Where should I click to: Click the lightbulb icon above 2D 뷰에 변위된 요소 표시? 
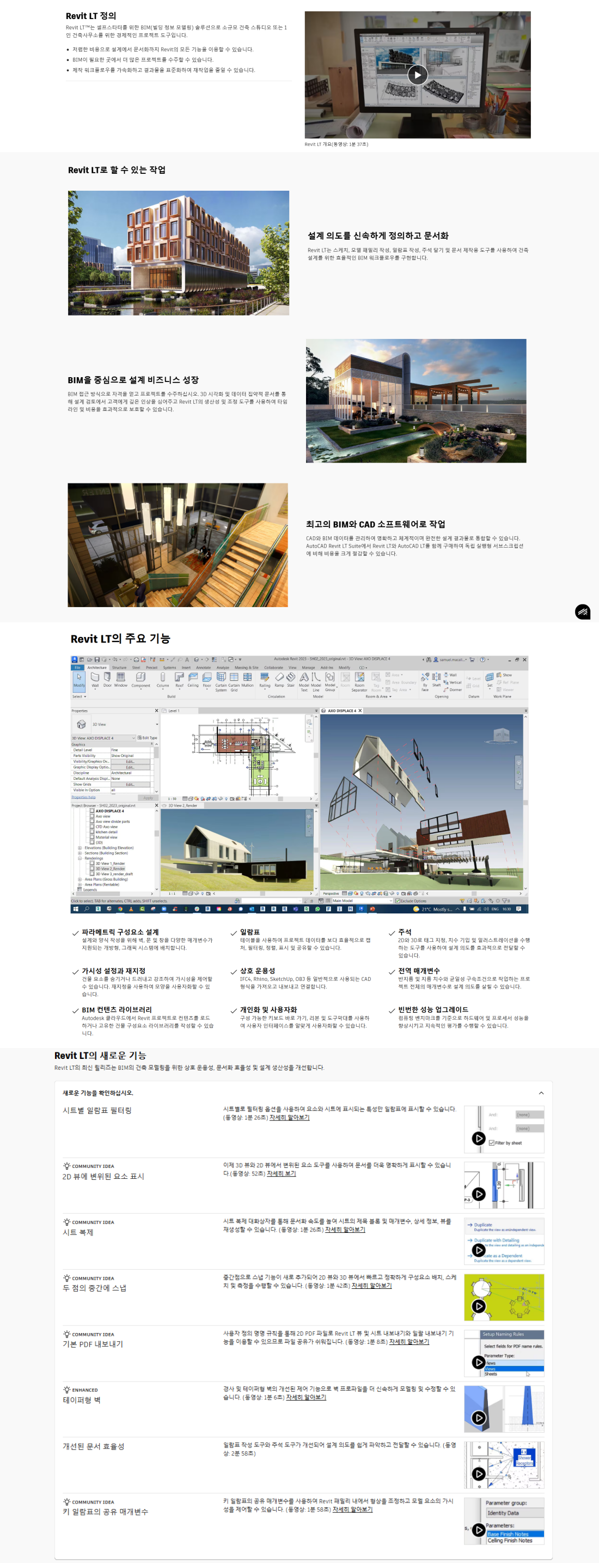[66, 1166]
